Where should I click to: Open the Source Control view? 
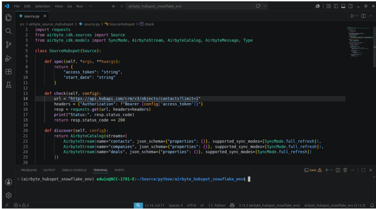click(x=9, y=45)
